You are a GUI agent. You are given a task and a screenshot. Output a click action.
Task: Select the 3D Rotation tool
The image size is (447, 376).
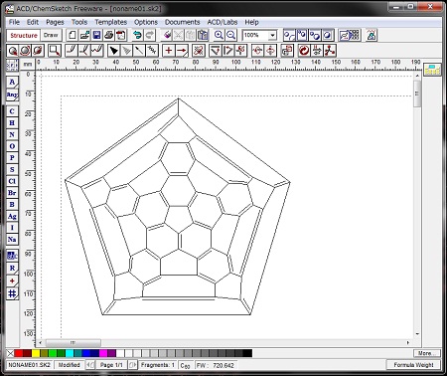[39, 51]
